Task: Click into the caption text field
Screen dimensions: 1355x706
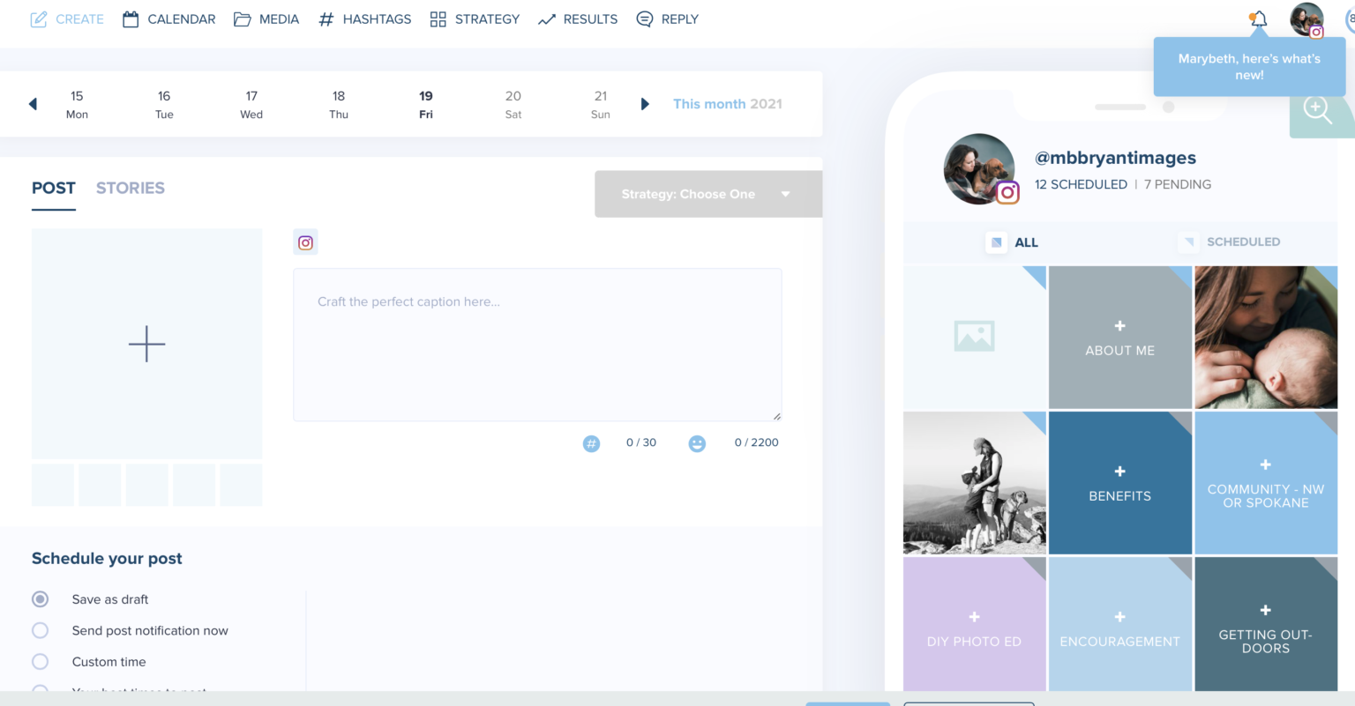Action: [536, 344]
